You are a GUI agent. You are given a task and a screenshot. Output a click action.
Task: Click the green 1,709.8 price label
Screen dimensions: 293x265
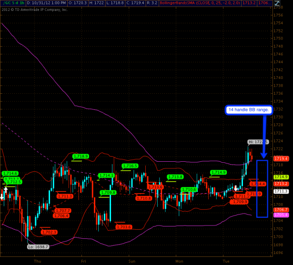point(108,193)
